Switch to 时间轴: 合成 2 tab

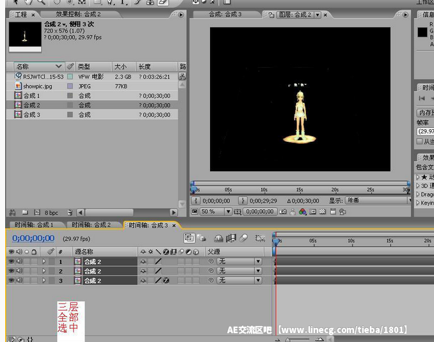91,225
